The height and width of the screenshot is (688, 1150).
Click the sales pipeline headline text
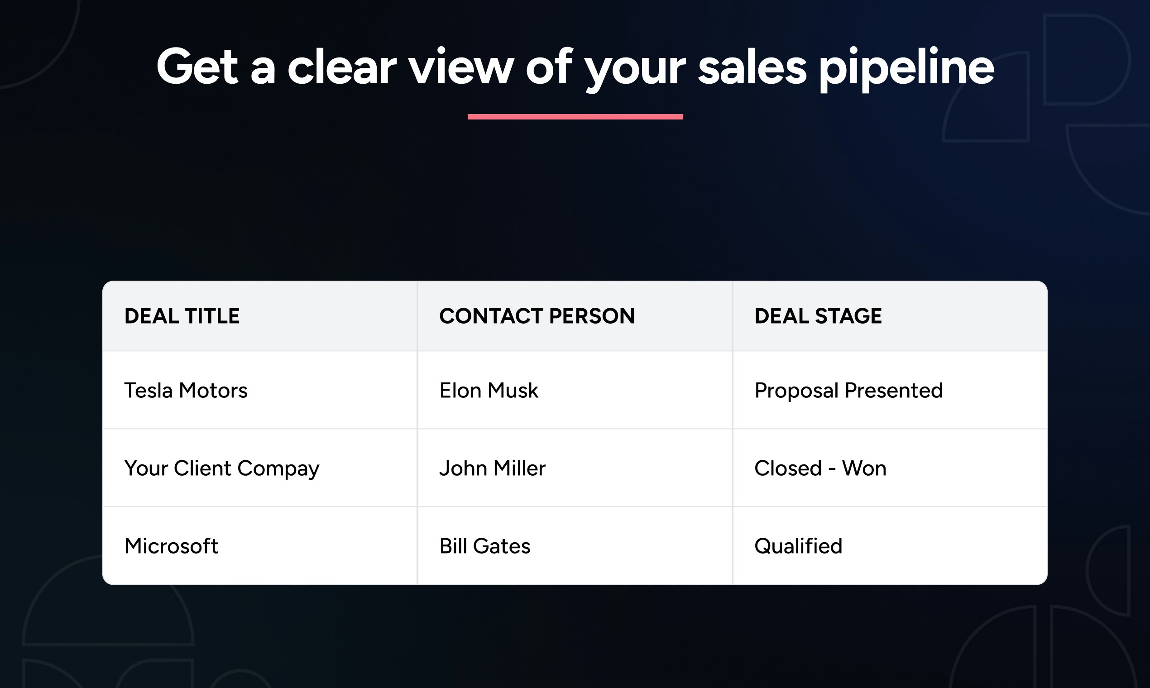(575, 68)
